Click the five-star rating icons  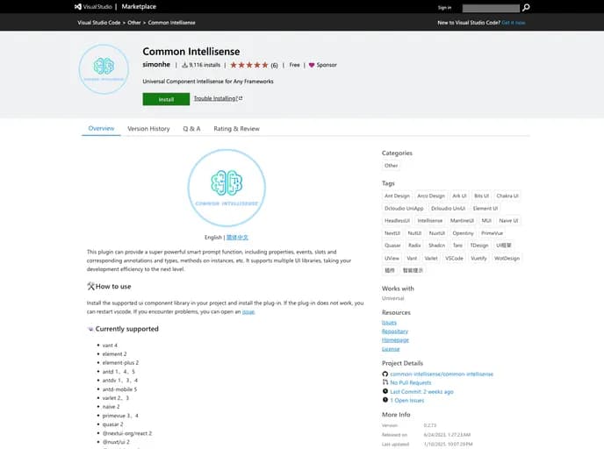(x=249, y=65)
